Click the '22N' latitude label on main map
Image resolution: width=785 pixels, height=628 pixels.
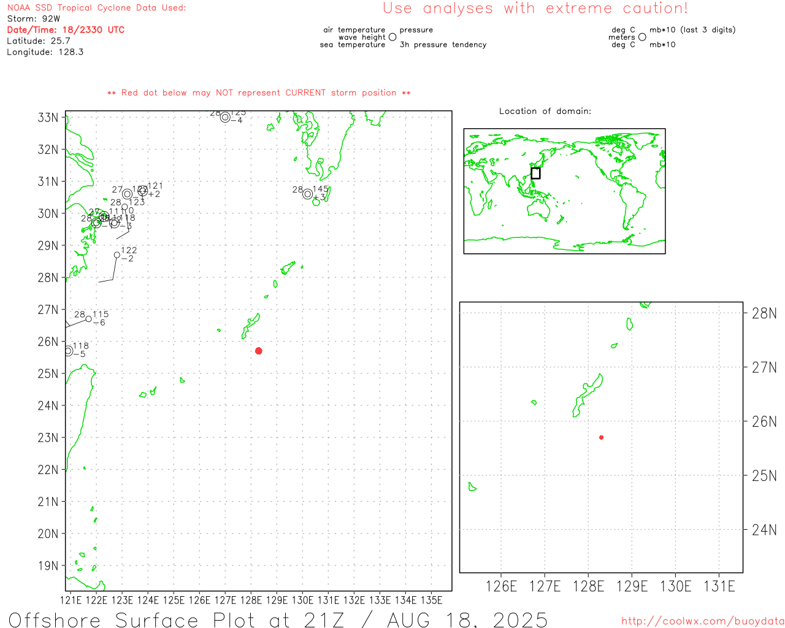pyautogui.click(x=48, y=470)
